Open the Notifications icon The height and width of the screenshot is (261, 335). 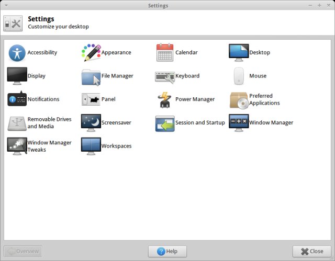[x=17, y=99]
